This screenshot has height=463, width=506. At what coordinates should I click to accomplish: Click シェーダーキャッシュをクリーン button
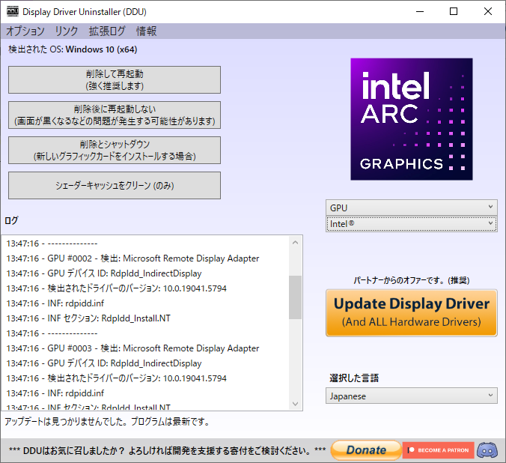point(115,186)
